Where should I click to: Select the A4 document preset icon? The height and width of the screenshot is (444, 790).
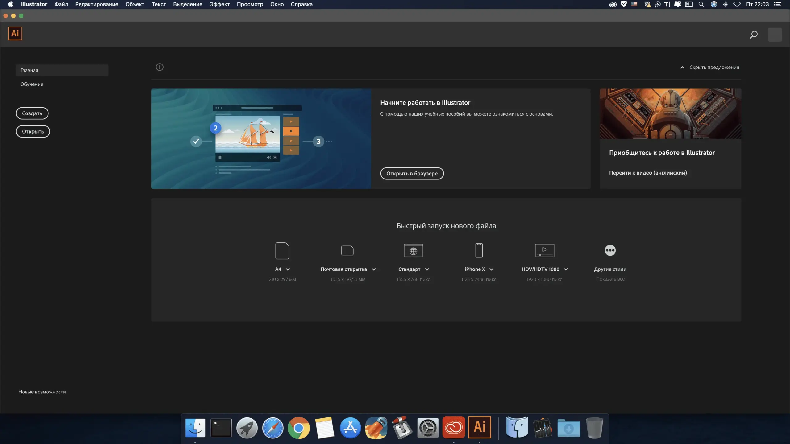click(x=282, y=250)
